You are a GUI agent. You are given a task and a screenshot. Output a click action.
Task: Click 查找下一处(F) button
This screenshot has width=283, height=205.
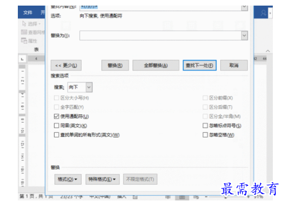click(199, 65)
